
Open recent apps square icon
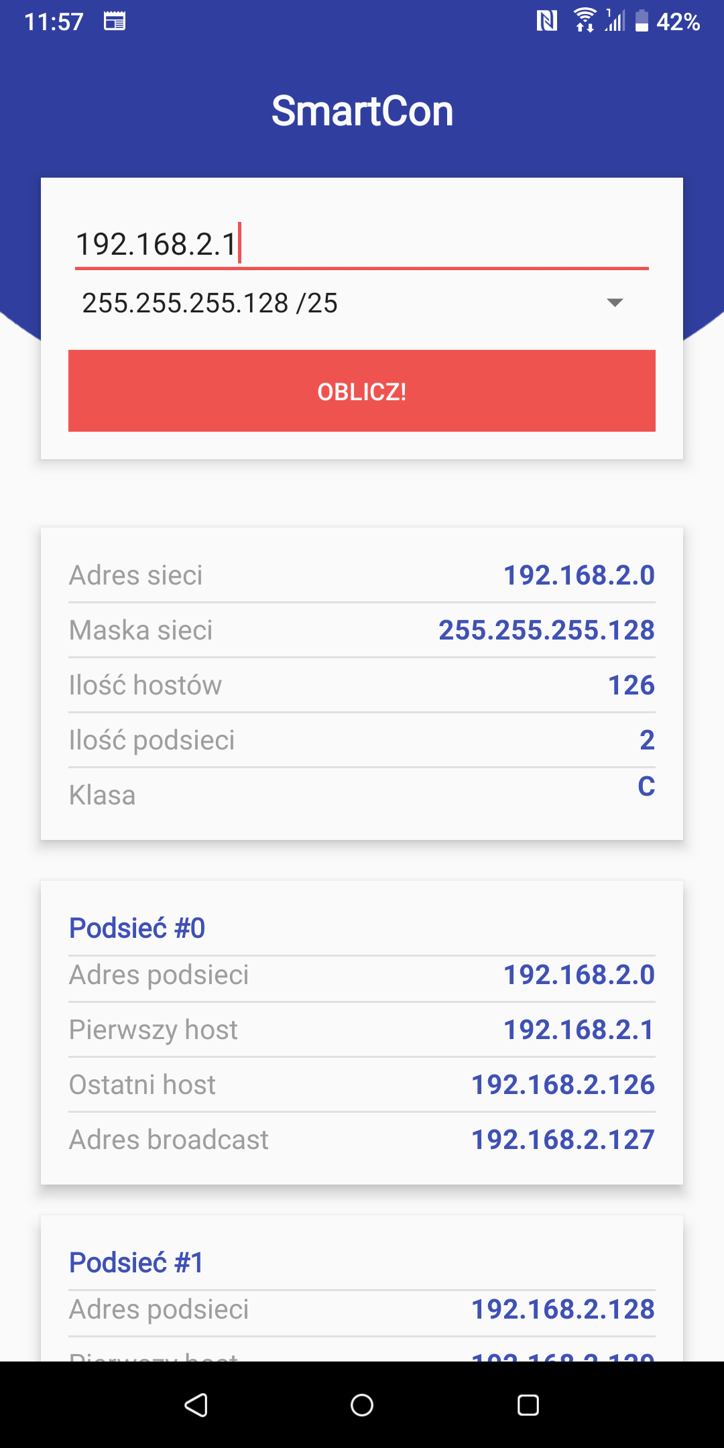tap(528, 1404)
